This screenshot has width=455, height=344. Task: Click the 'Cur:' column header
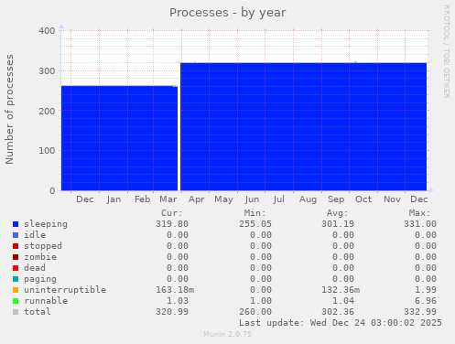pyautogui.click(x=172, y=213)
